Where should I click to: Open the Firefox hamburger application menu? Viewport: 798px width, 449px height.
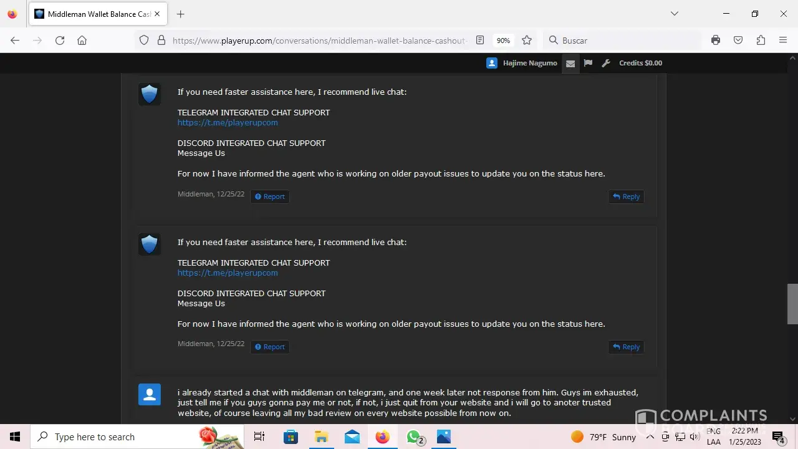pyautogui.click(x=783, y=41)
